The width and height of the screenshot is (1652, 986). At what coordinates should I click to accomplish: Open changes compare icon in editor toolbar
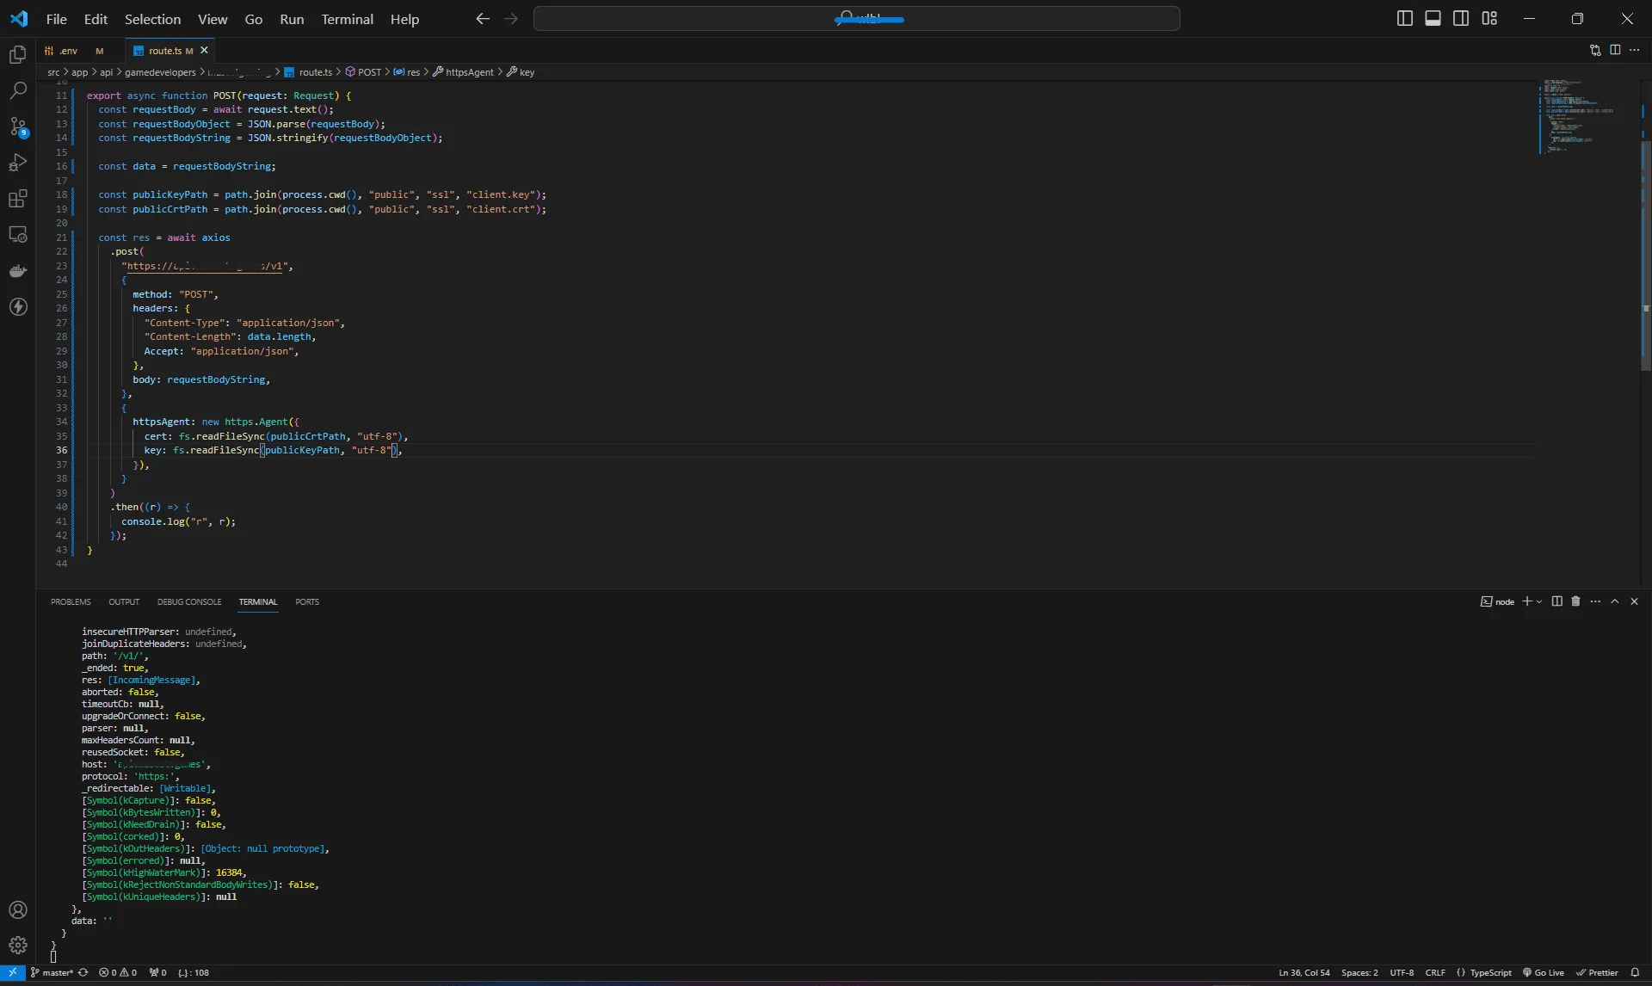(x=1595, y=50)
